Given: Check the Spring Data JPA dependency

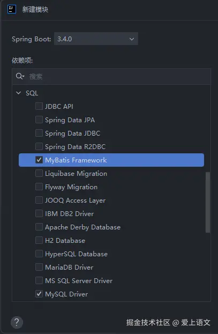Looking at the screenshot, I should coord(39,120).
